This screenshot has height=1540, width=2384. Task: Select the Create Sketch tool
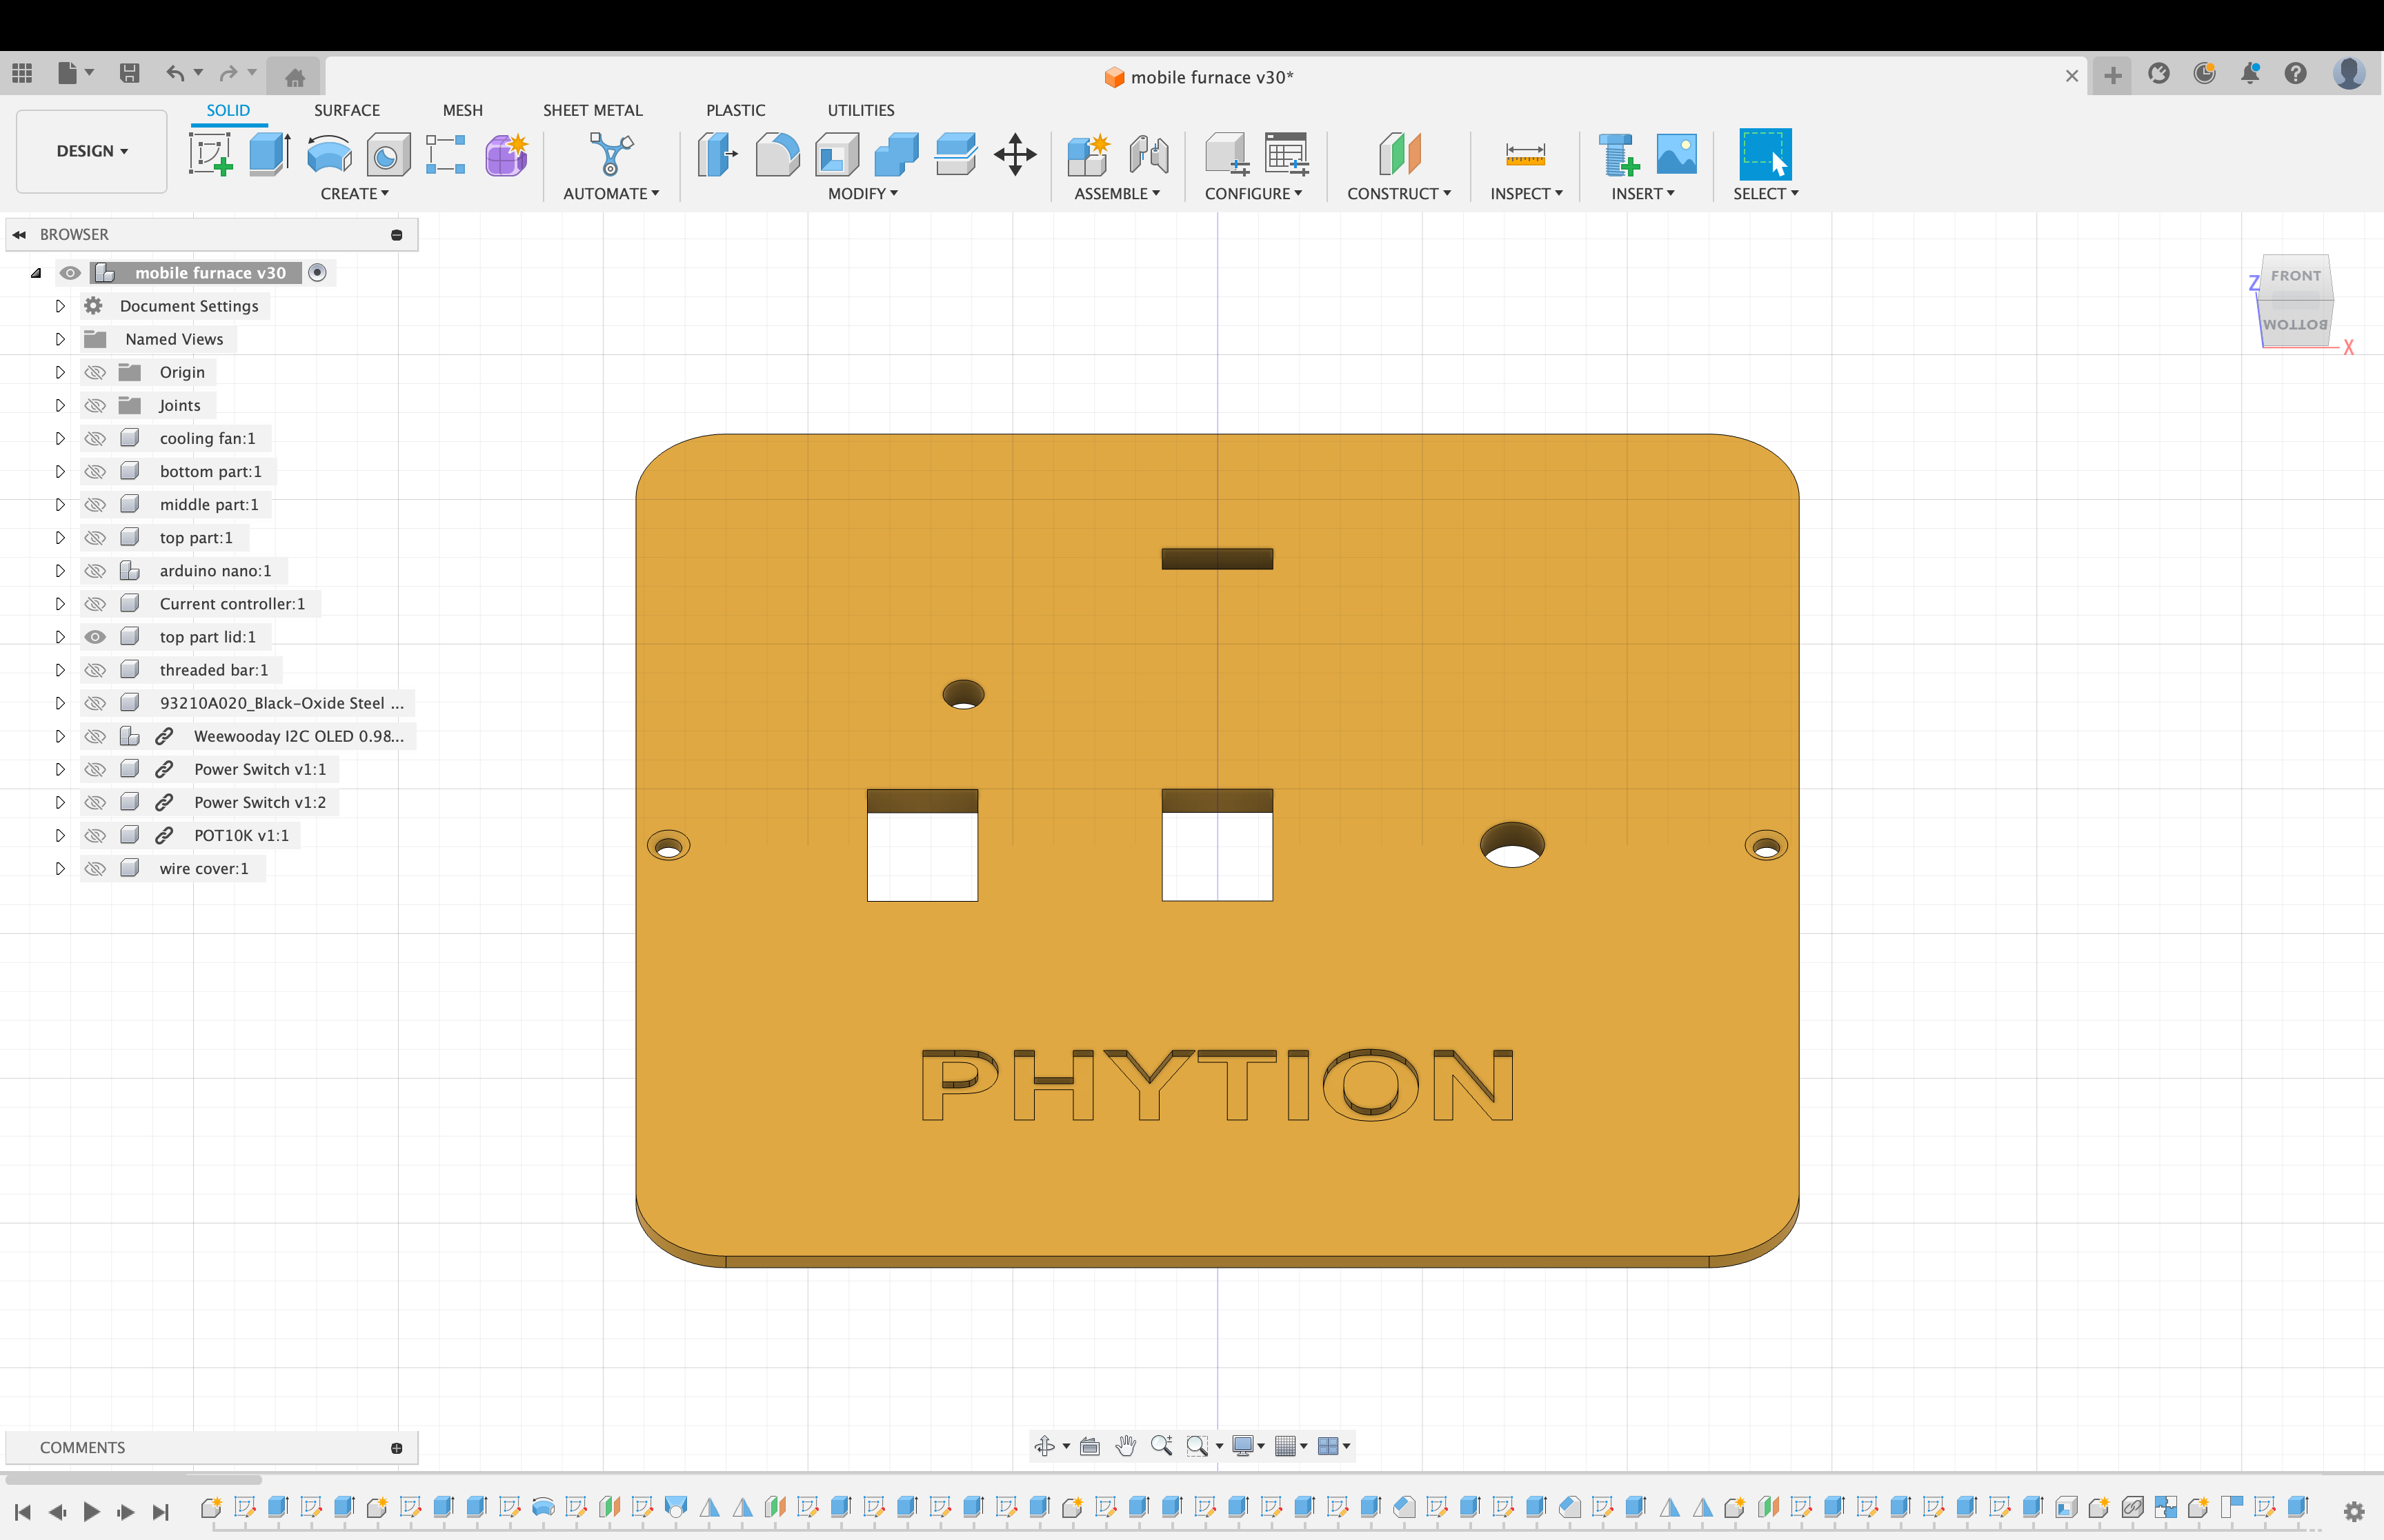click(211, 155)
